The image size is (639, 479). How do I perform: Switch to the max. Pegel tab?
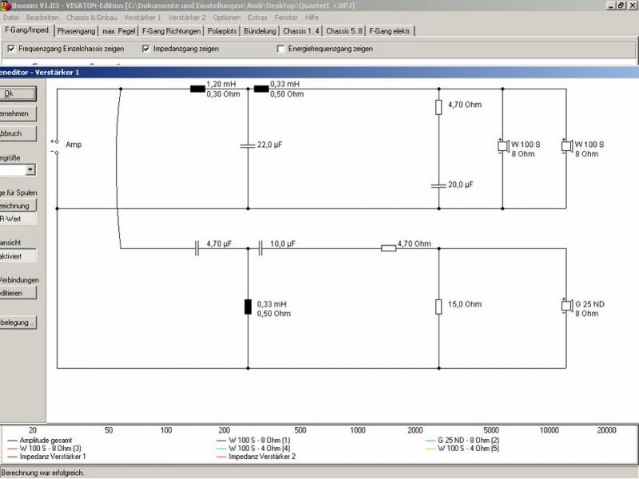(x=118, y=31)
